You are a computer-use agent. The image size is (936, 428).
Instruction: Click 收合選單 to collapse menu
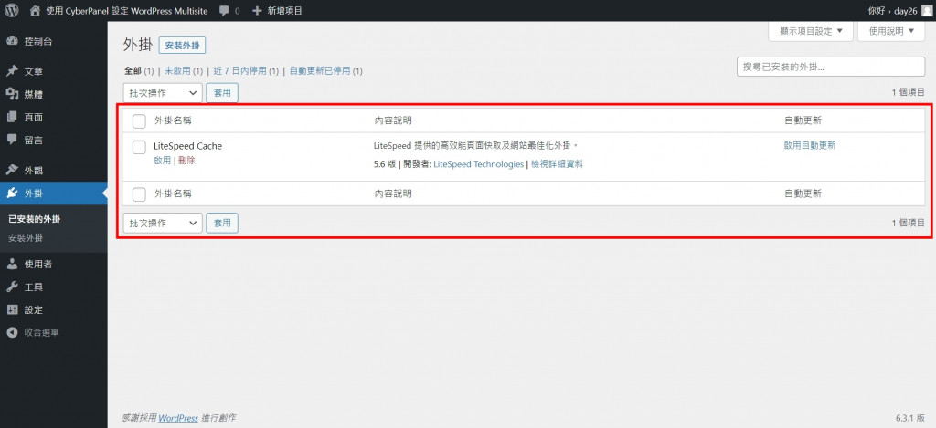(41, 332)
